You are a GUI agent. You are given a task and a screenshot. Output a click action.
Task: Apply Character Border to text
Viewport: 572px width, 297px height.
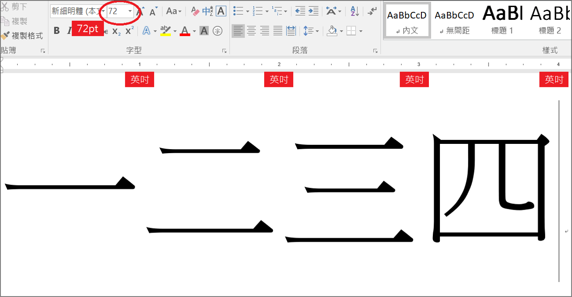(x=221, y=11)
